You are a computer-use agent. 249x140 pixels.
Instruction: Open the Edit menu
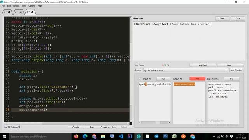(x=9, y=6)
